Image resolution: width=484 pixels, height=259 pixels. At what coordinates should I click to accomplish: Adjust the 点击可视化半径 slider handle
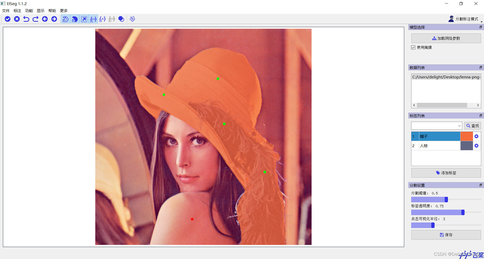[433, 225]
